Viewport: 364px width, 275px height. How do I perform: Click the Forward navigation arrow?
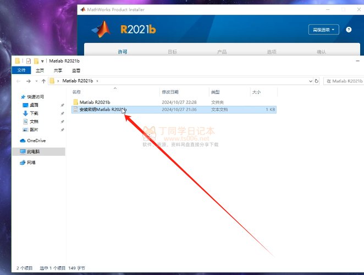(29, 81)
